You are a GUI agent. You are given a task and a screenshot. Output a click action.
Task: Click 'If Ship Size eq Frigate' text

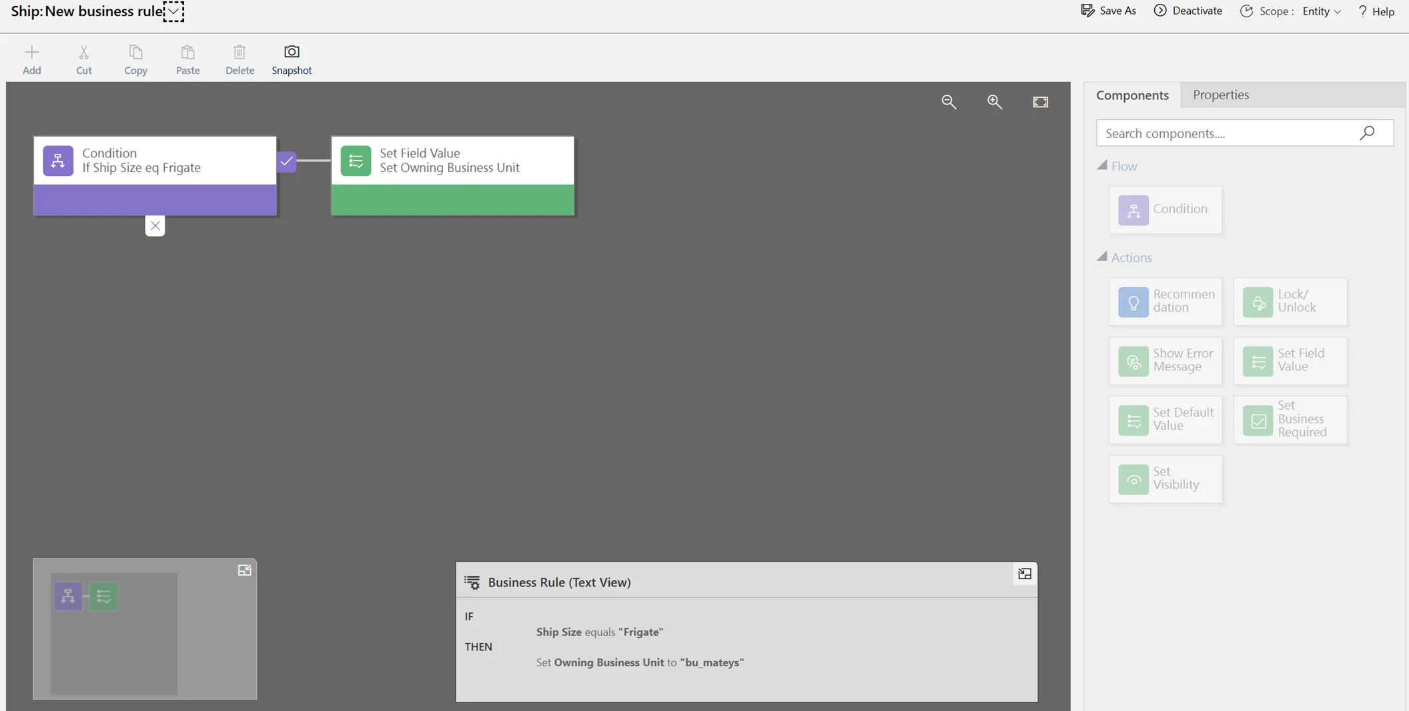pos(141,168)
